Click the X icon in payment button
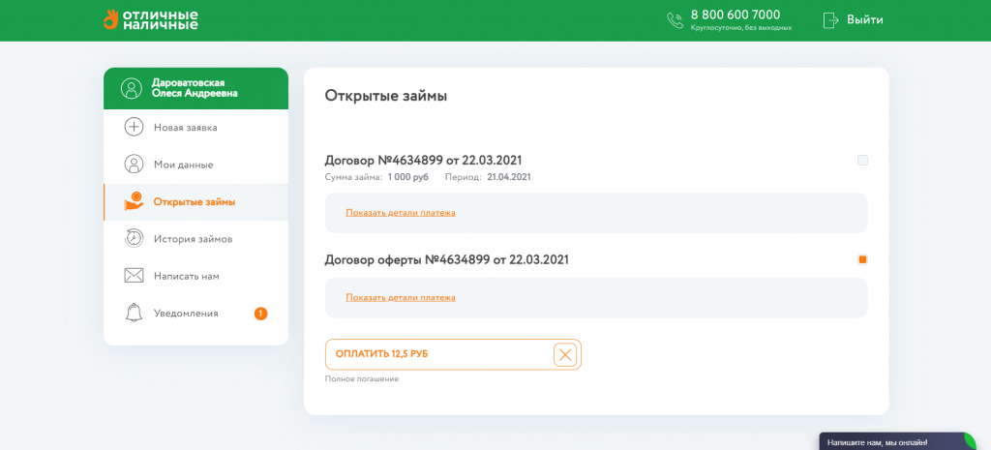991x450 pixels. coord(565,354)
